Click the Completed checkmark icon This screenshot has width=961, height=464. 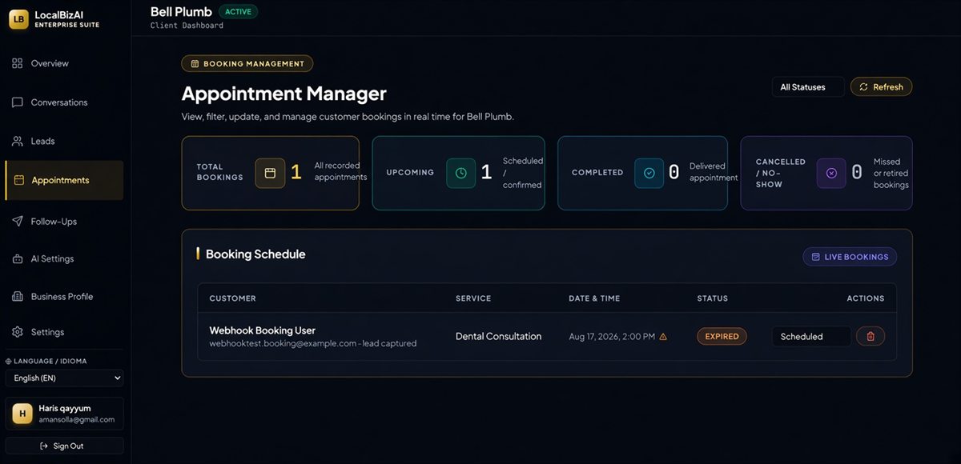649,173
